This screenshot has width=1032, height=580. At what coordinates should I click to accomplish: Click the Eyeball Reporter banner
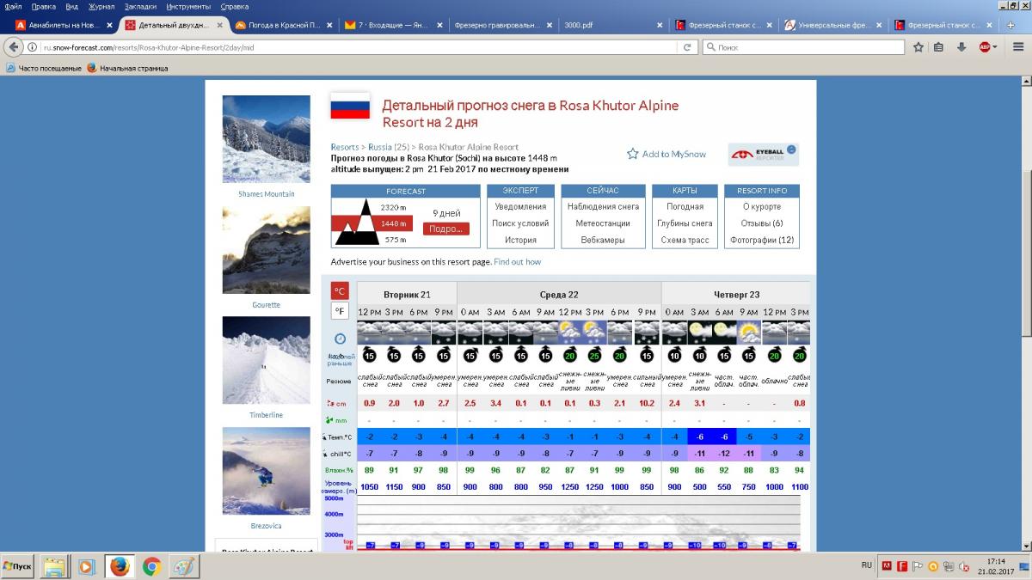click(764, 155)
